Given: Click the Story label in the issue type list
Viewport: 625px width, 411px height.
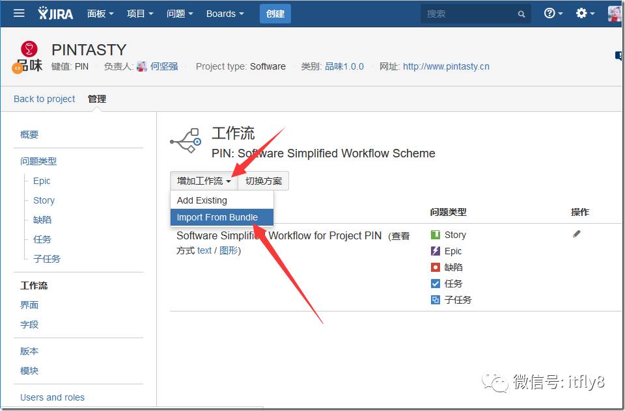Looking at the screenshot, I should point(455,235).
